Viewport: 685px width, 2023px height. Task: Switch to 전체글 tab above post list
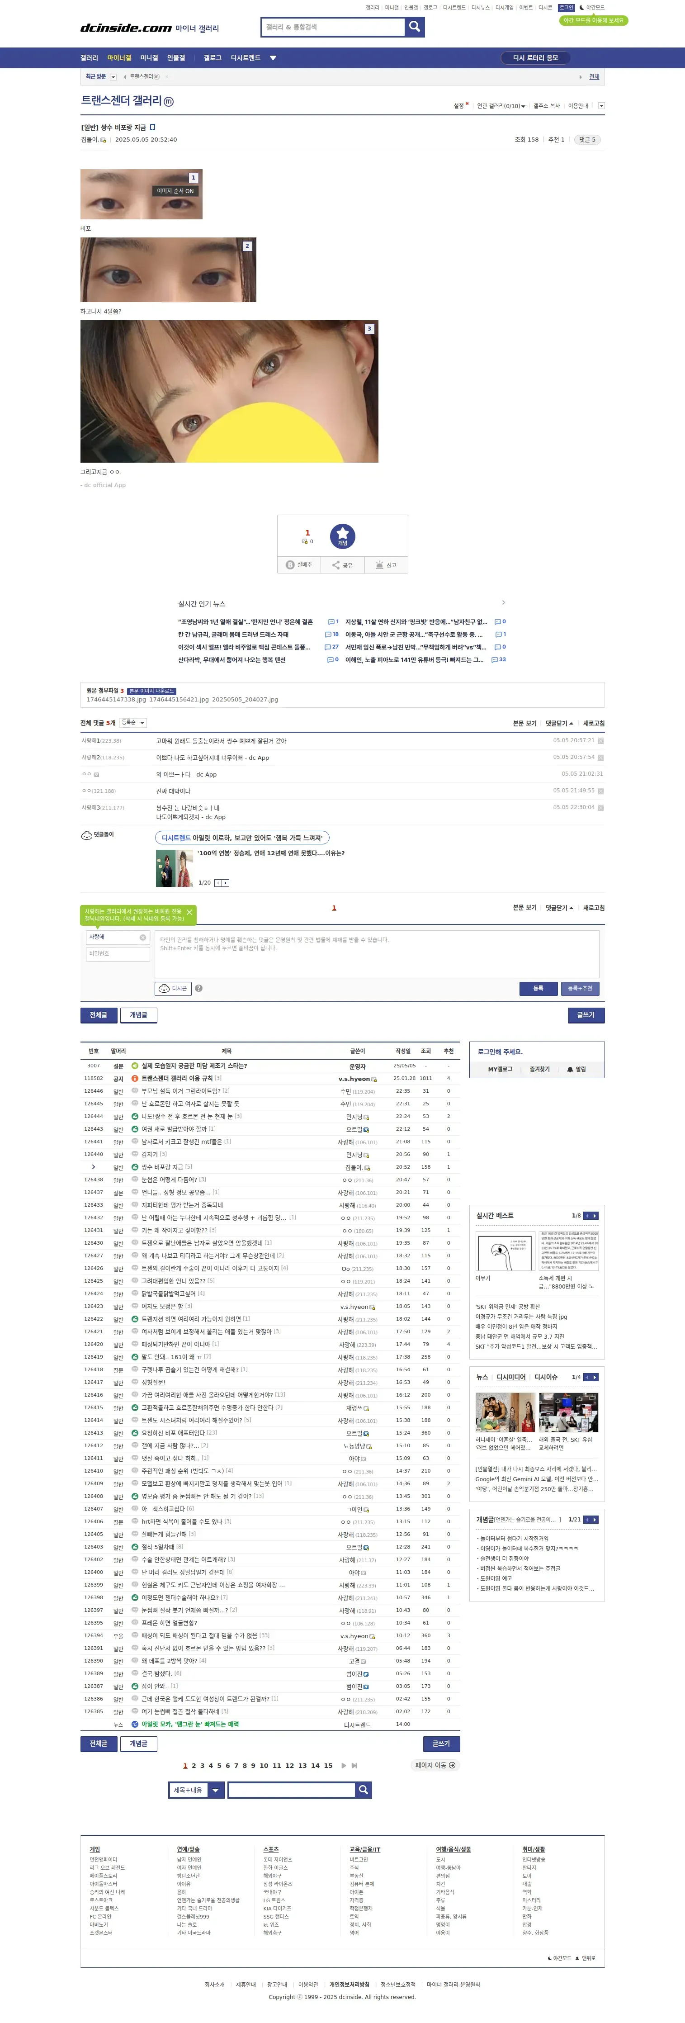98,1015
